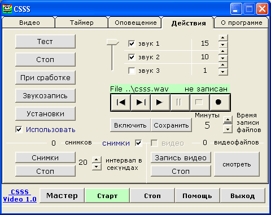Click the звук 1 value 15
This screenshot has height=215, width=271.
click(x=205, y=43)
